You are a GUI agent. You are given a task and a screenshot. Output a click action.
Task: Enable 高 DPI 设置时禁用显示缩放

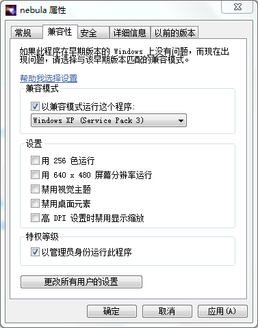pos(35,218)
